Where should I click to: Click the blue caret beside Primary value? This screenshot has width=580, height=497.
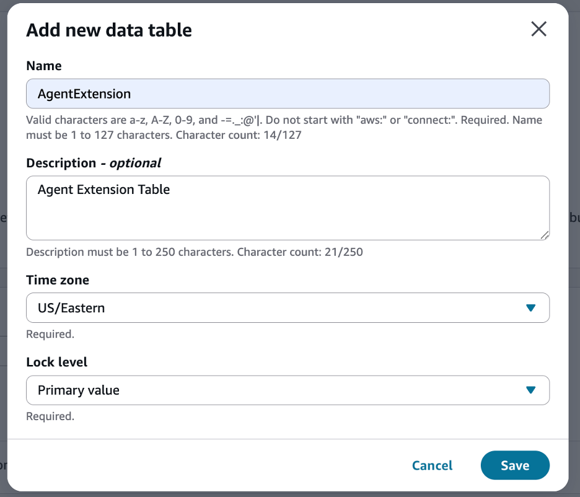(x=530, y=390)
